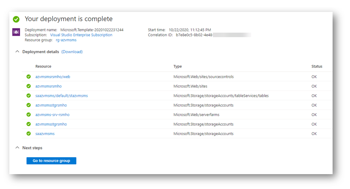Click the Status column header
The width and height of the screenshot is (350, 189).
tap(317, 66)
